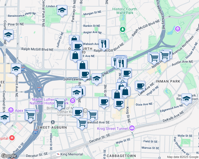Click the Virgil St NE street label
The width and height of the screenshot is (199, 159).
coord(152,91)
